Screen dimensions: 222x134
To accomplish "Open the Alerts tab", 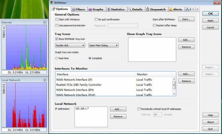I will 176,9.
